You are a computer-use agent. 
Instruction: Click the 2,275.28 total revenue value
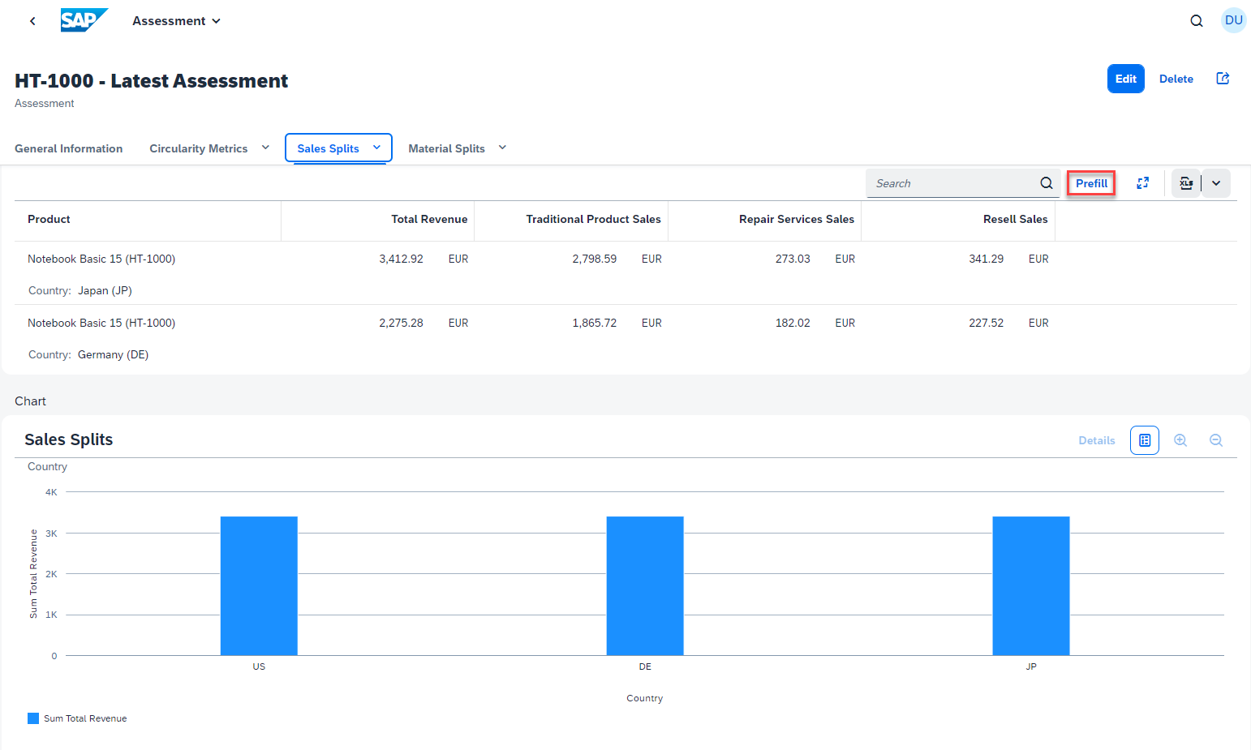tap(401, 323)
